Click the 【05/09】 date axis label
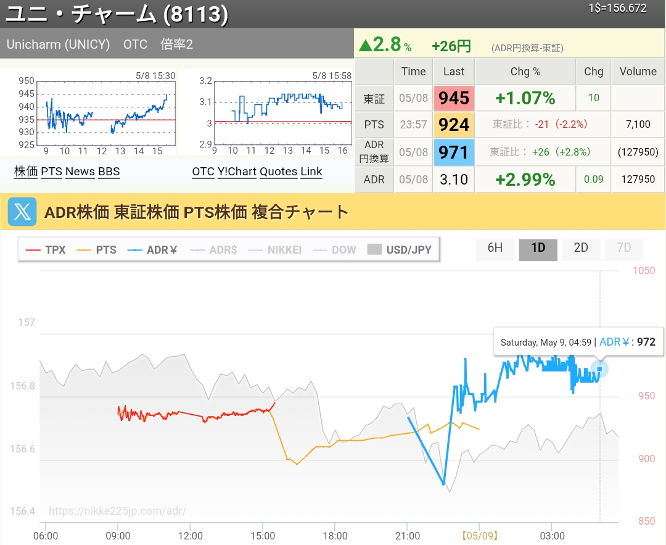The height and width of the screenshot is (545, 666). 480,536
